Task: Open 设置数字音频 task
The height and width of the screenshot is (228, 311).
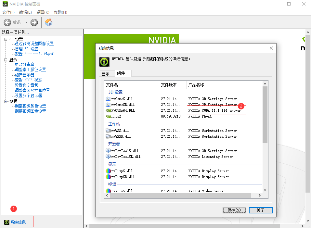Action: pos(26,85)
